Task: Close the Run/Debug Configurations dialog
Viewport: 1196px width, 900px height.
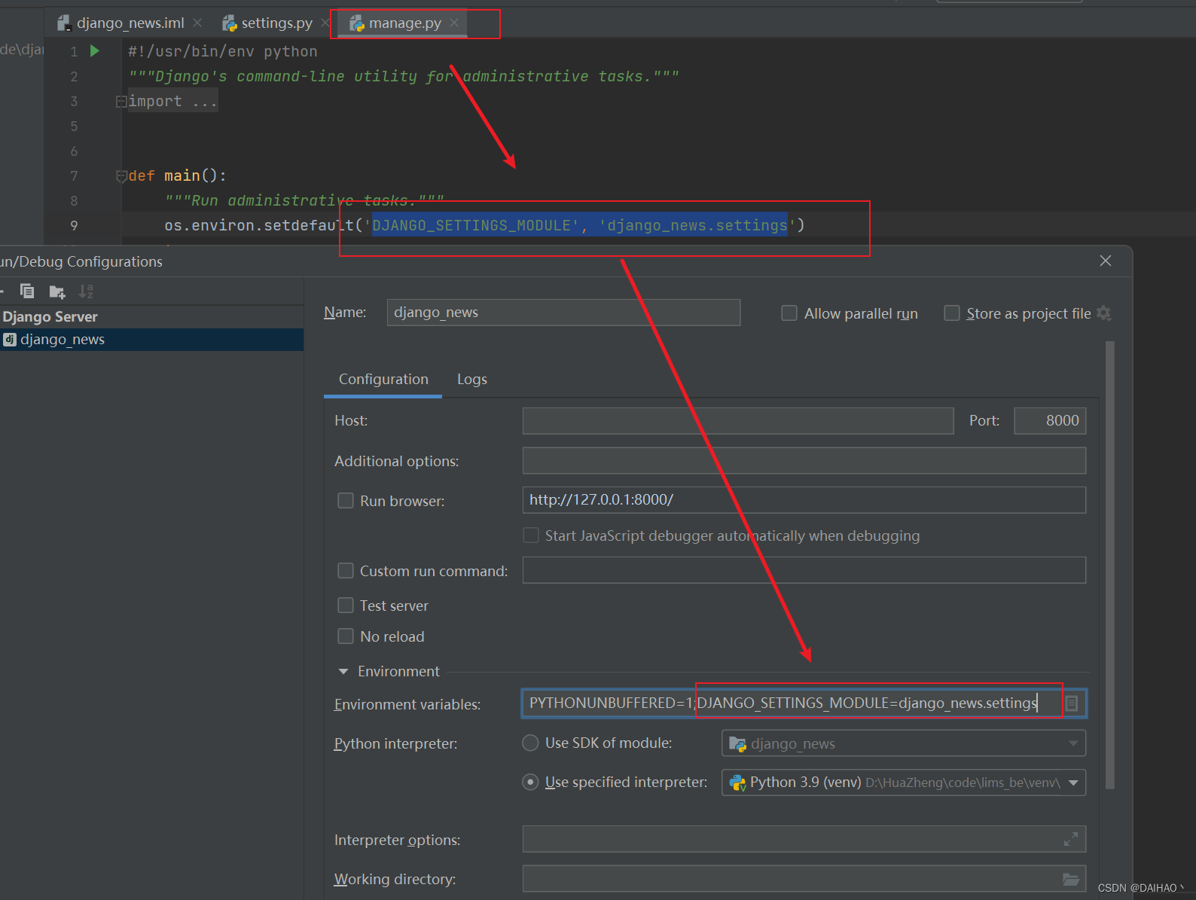Action: (x=1106, y=261)
